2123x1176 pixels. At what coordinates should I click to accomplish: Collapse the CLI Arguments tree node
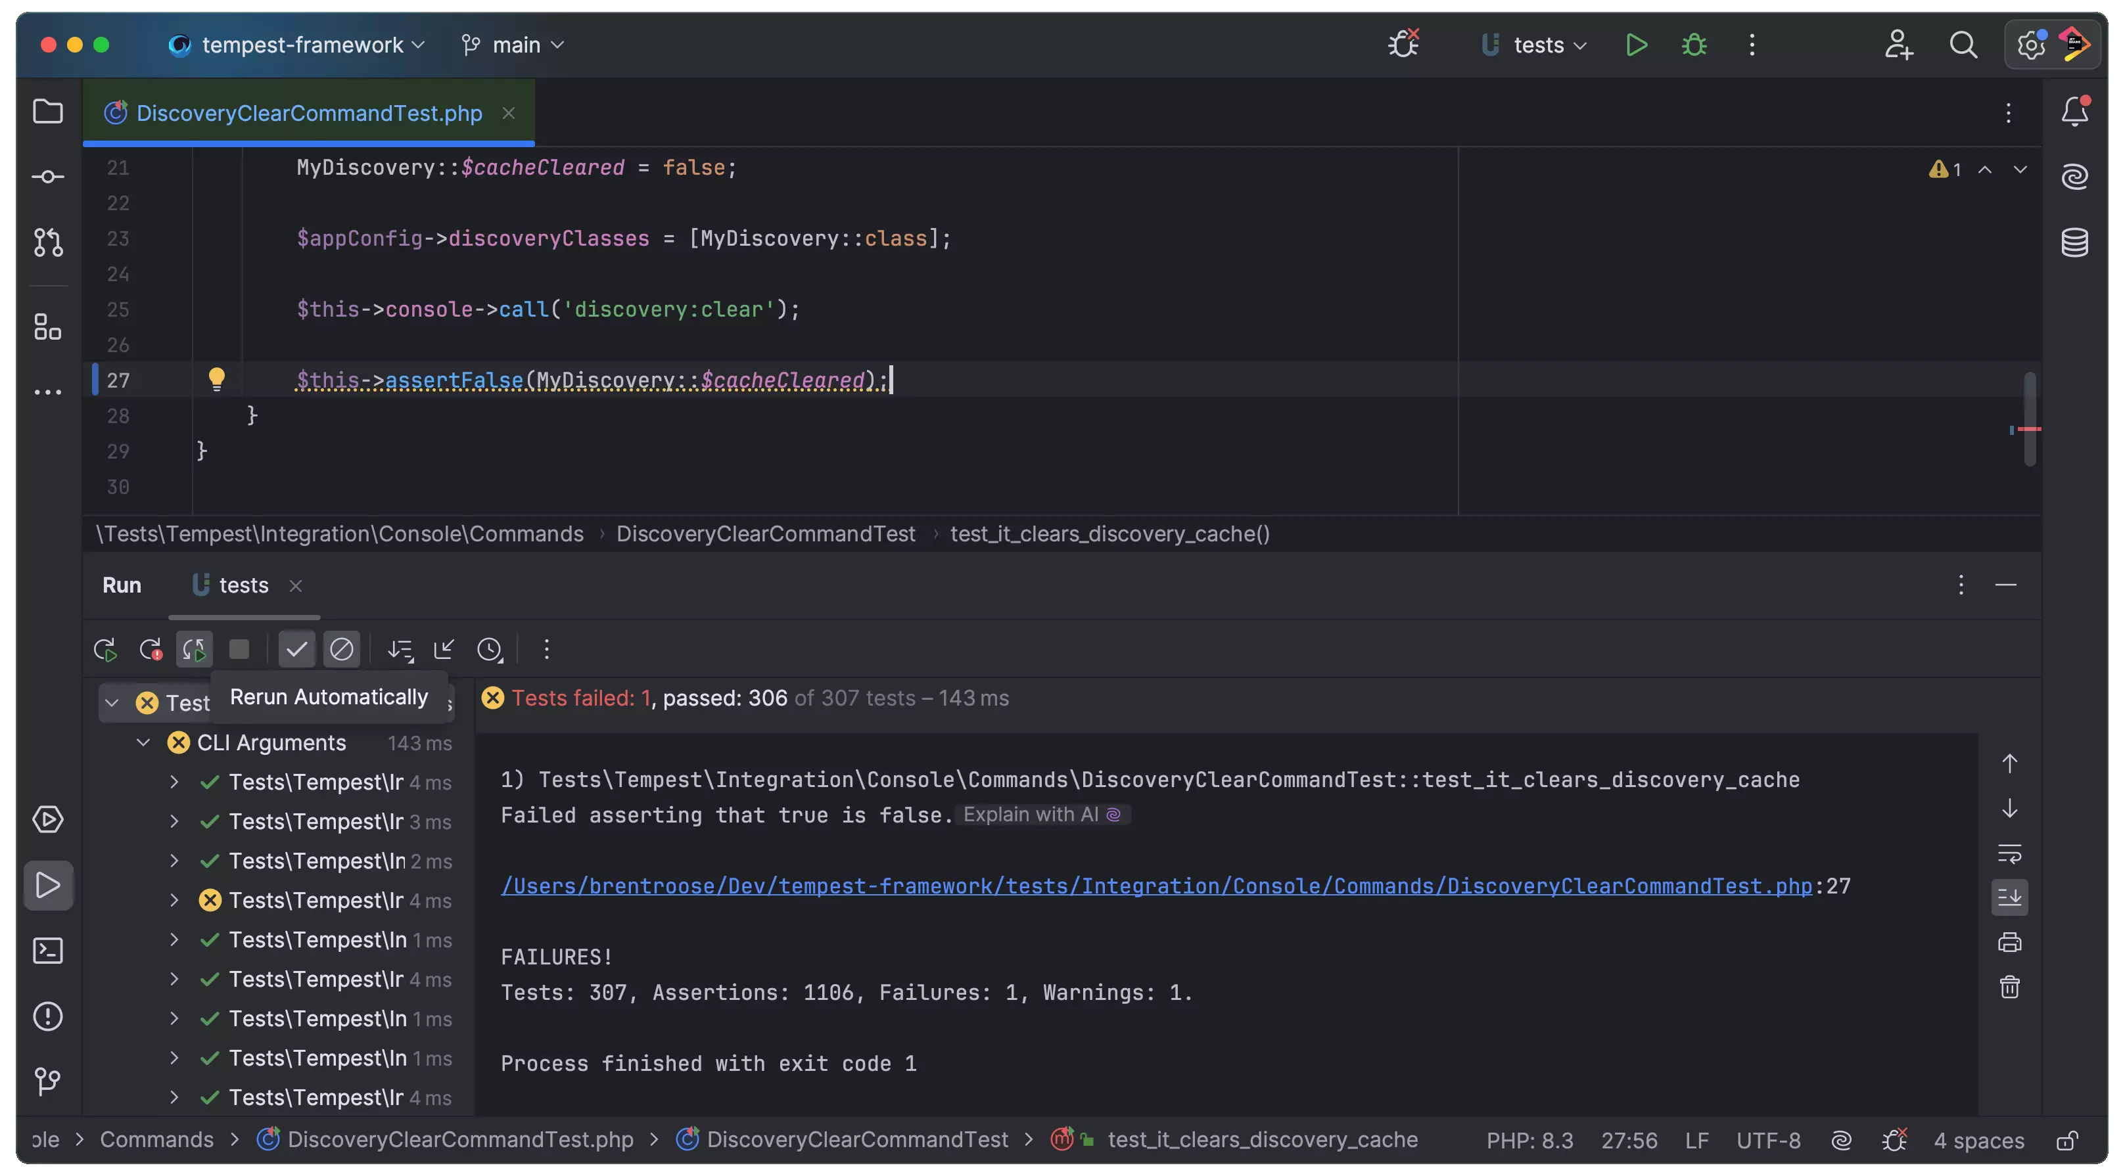coord(143,743)
